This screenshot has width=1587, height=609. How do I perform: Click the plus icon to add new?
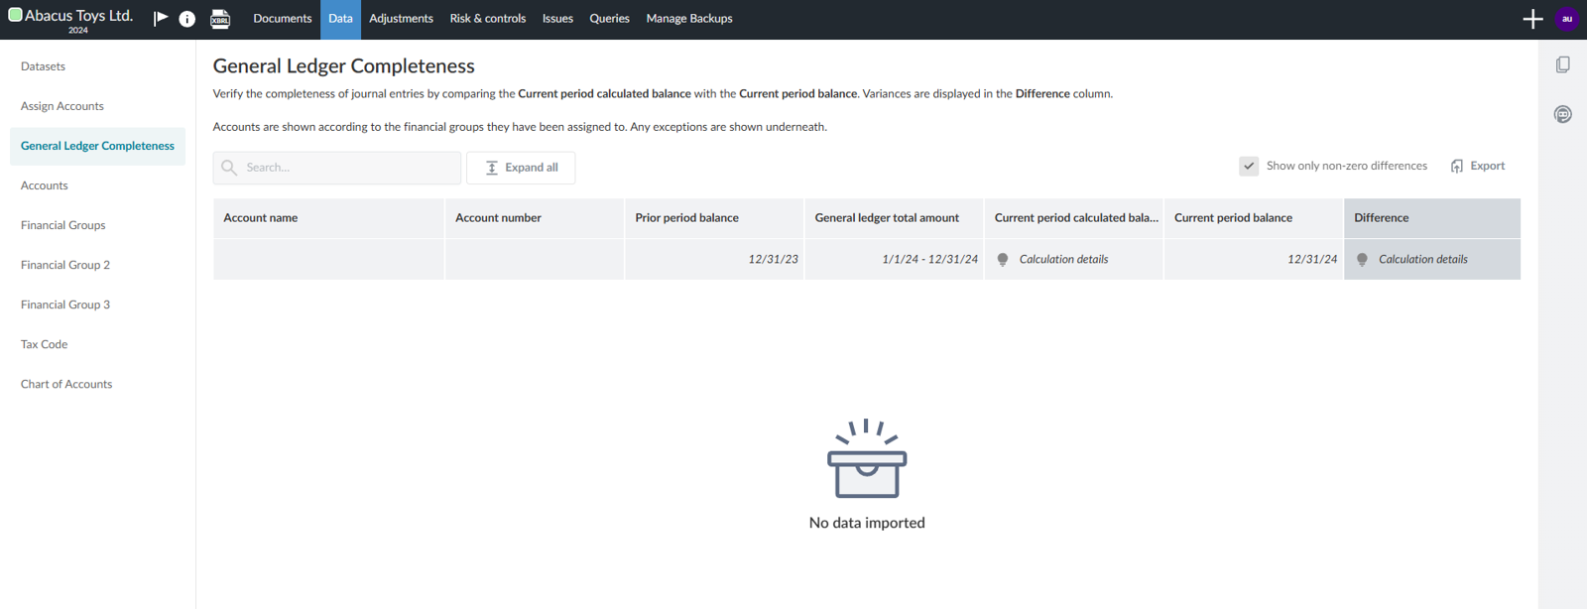pyautogui.click(x=1532, y=19)
